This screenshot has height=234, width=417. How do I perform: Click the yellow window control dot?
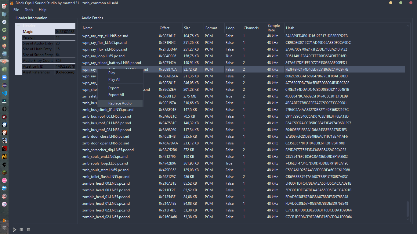[391, 3]
